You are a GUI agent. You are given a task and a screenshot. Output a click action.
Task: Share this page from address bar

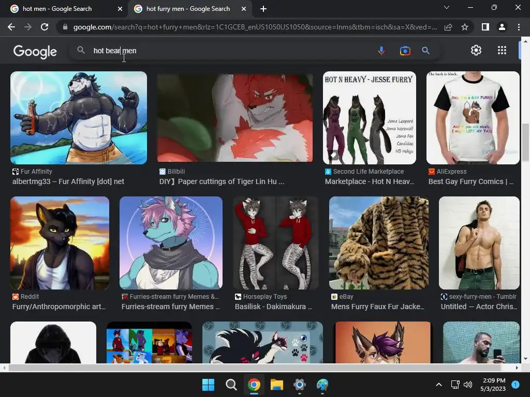(x=448, y=27)
